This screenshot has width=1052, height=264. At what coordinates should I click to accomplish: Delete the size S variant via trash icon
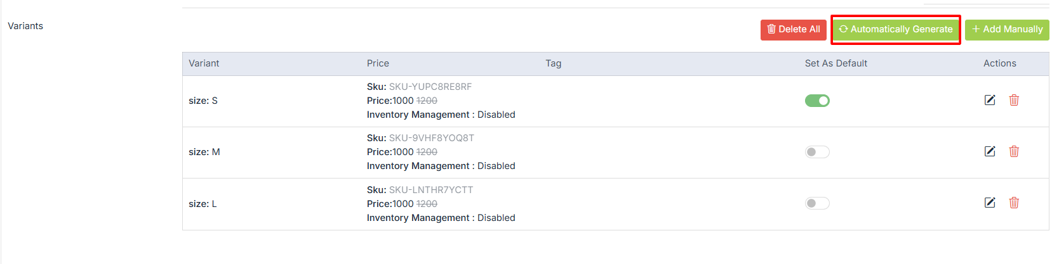pos(1014,100)
